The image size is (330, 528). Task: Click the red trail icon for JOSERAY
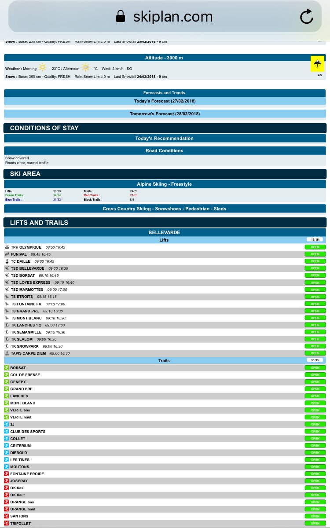point(7,481)
